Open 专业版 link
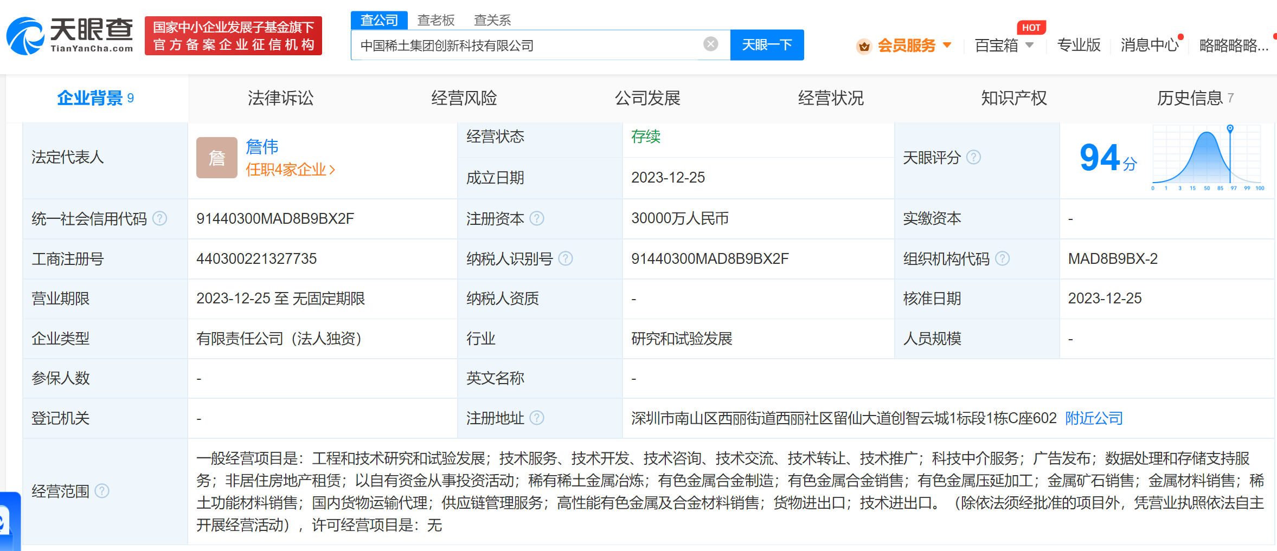This screenshot has width=1277, height=551. click(1079, 45)
